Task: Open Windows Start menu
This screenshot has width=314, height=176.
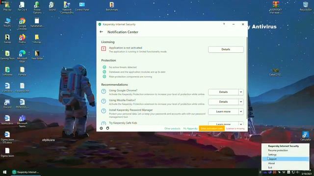Action: 4,172
